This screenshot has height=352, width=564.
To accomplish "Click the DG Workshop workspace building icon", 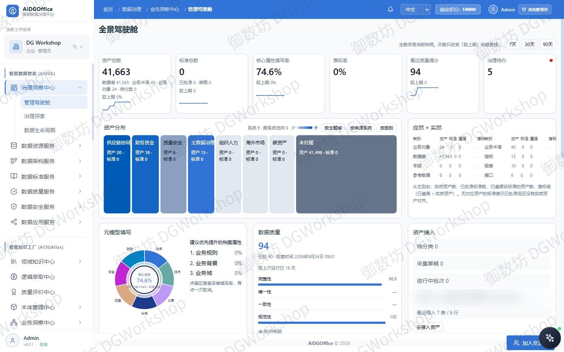I will click(x=16, y=47).
